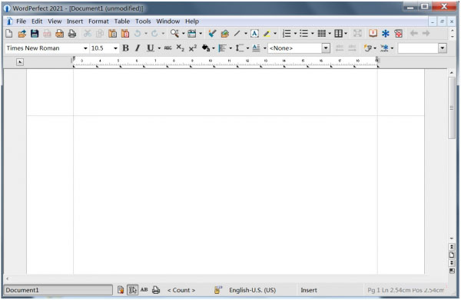Expand the zoom level dropdown arrow
461x300 pixels.
[x=183, y=34]
